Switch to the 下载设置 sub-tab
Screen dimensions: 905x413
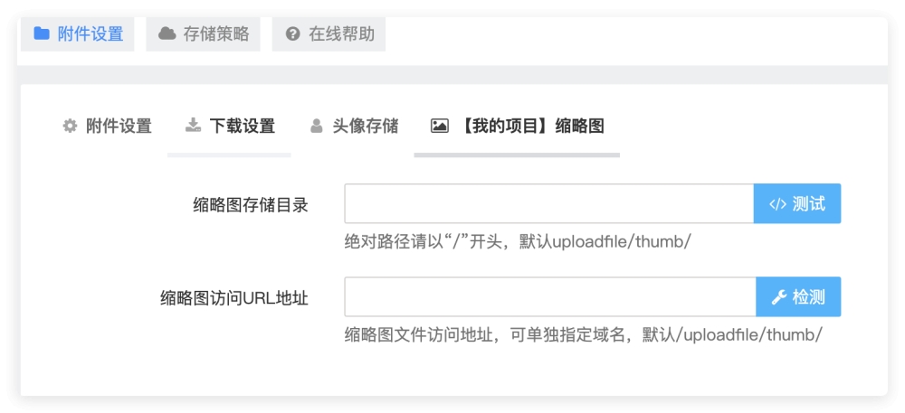[x=229, y=127]
